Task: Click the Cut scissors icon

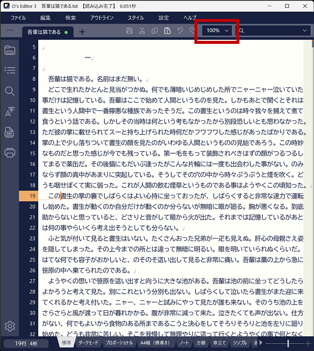Action: 142,31
